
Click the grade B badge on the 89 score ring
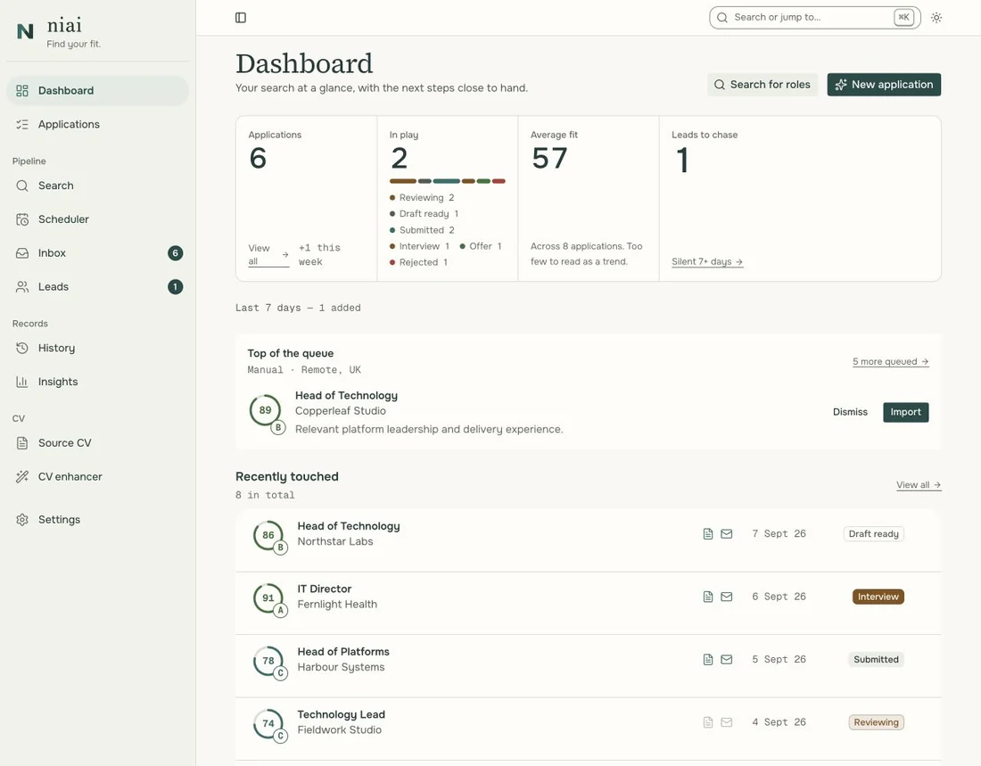click(277, 427)
